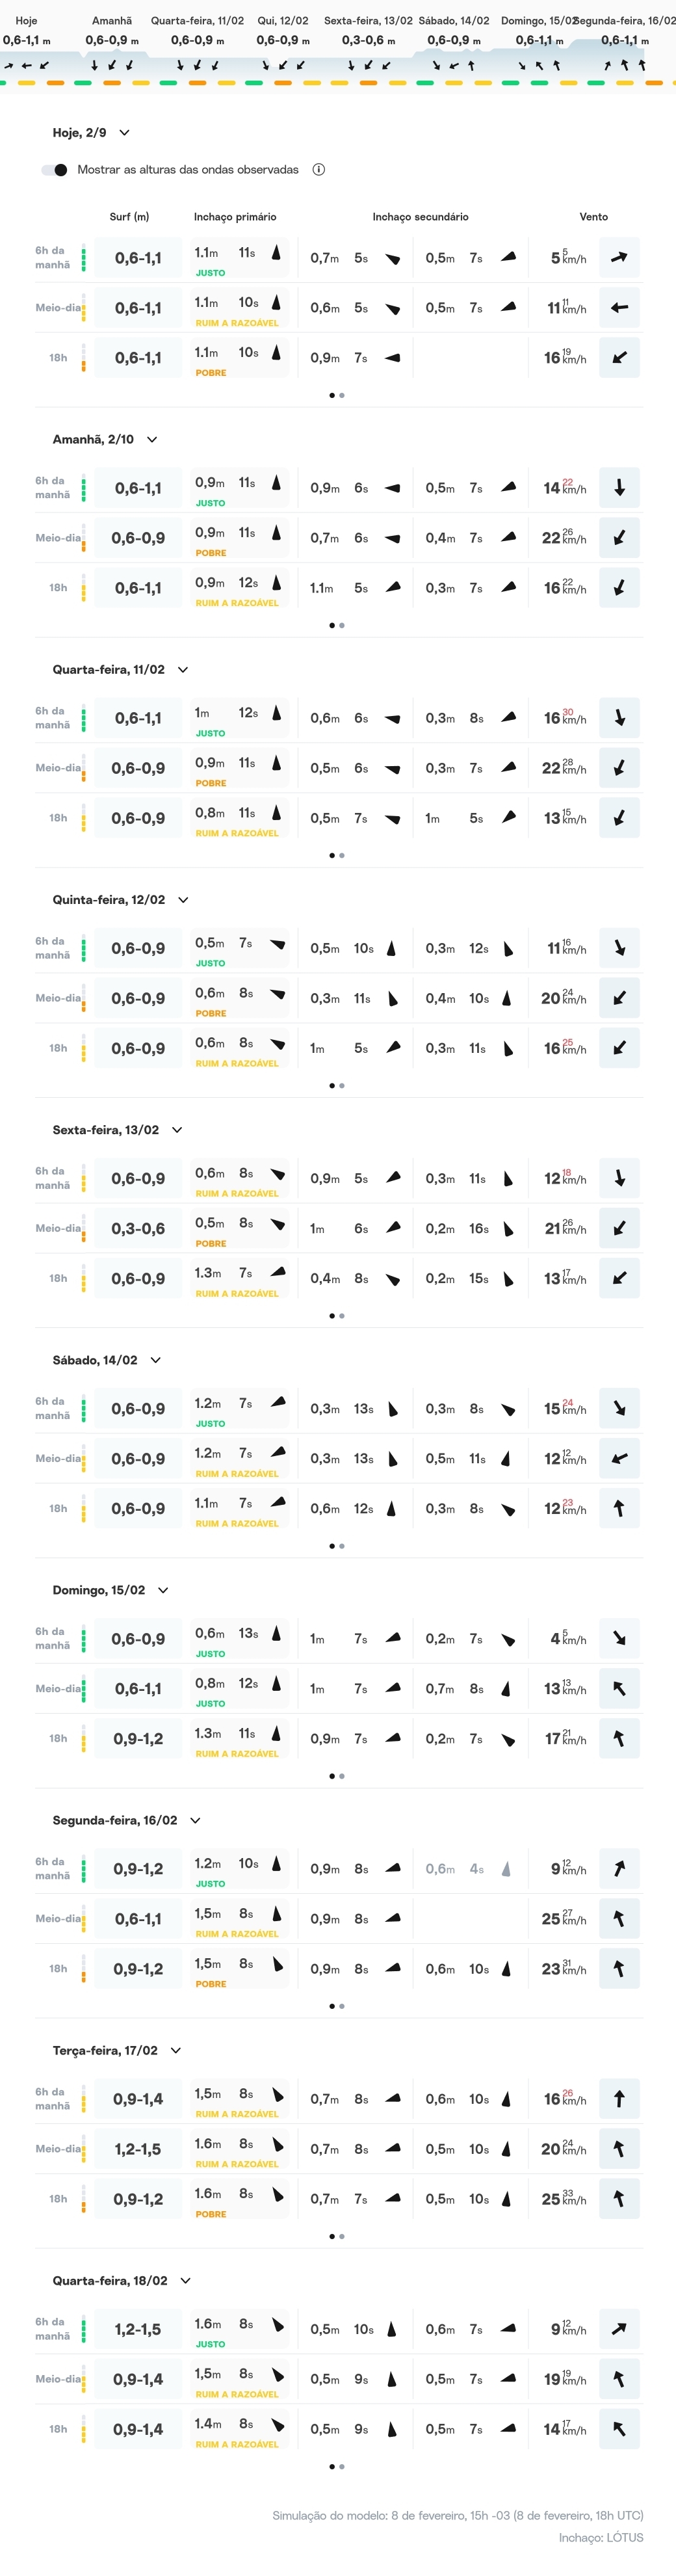Click wind direction icon for today's Meio-dia row

619,308
